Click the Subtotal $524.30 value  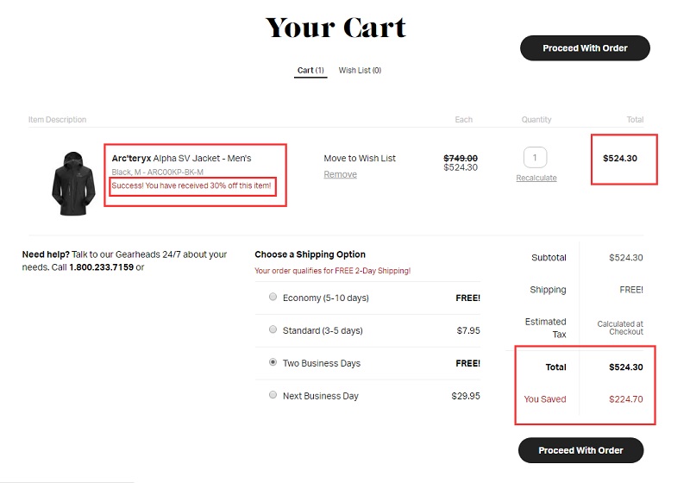click(626, 257)
